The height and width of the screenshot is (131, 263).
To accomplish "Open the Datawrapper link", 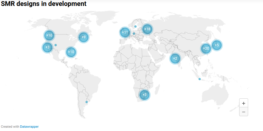I will (29, 127).
